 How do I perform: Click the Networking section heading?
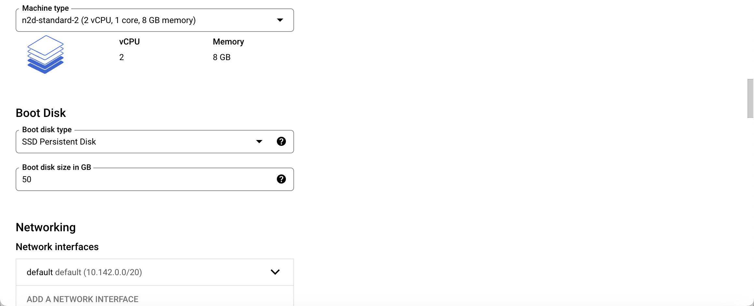[x=46, y=227]
